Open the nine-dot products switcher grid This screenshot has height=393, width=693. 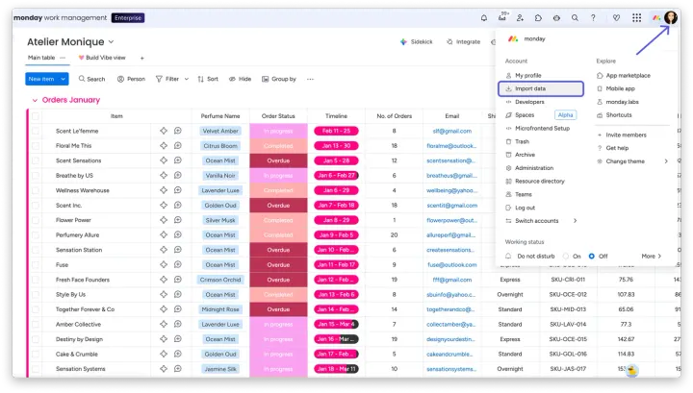point(636,18)
